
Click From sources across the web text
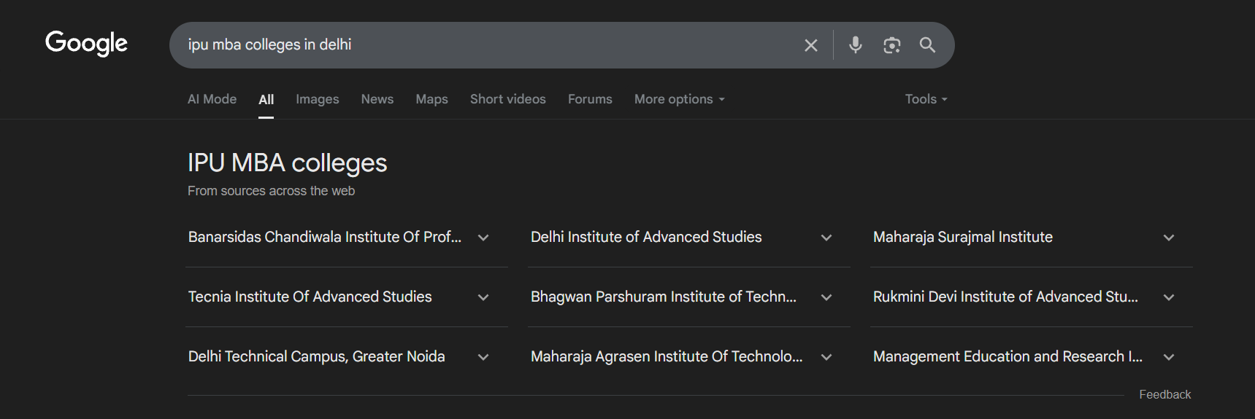coord(271,191)
